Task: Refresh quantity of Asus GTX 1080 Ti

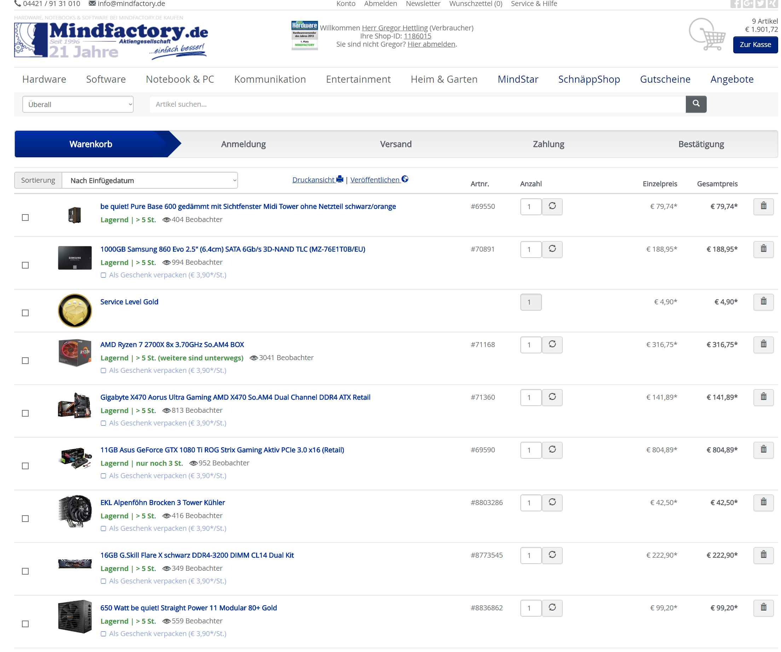Action: (552, 450)
